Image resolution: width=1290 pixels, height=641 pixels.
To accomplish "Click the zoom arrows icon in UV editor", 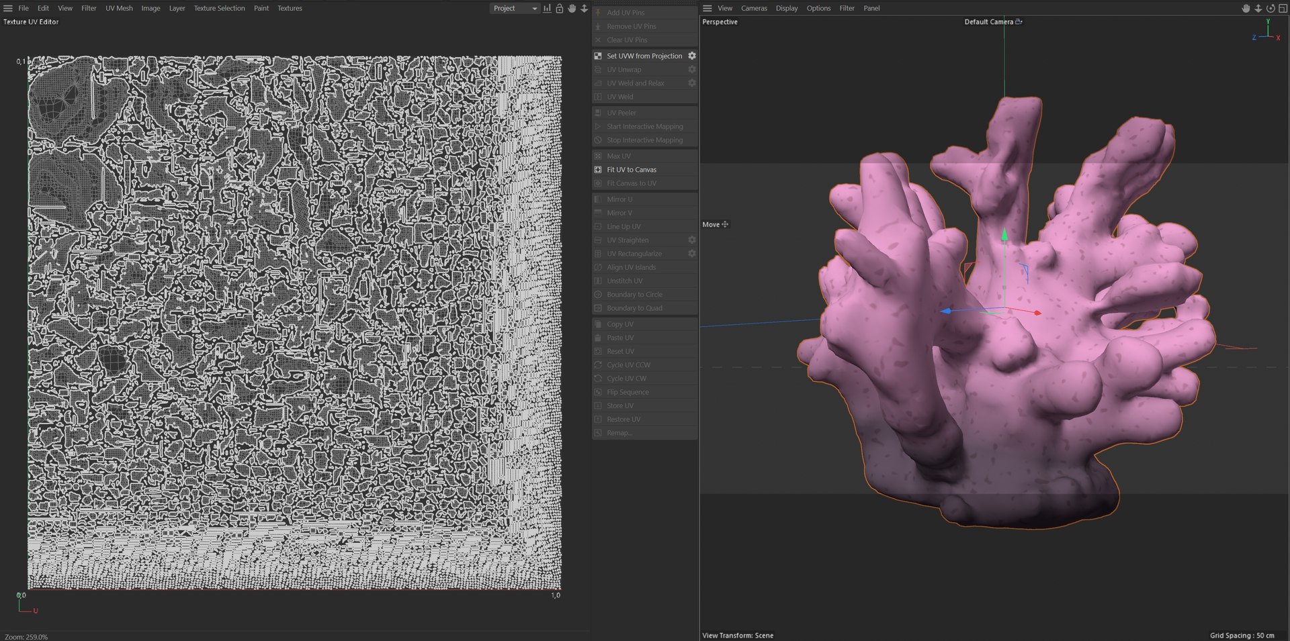I will coord(584,8).
